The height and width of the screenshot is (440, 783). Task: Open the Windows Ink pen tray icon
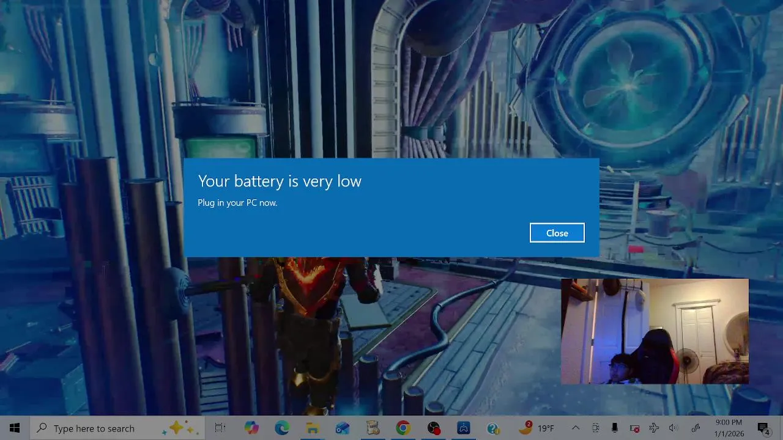pyautogui.click(x=696, y=428)
